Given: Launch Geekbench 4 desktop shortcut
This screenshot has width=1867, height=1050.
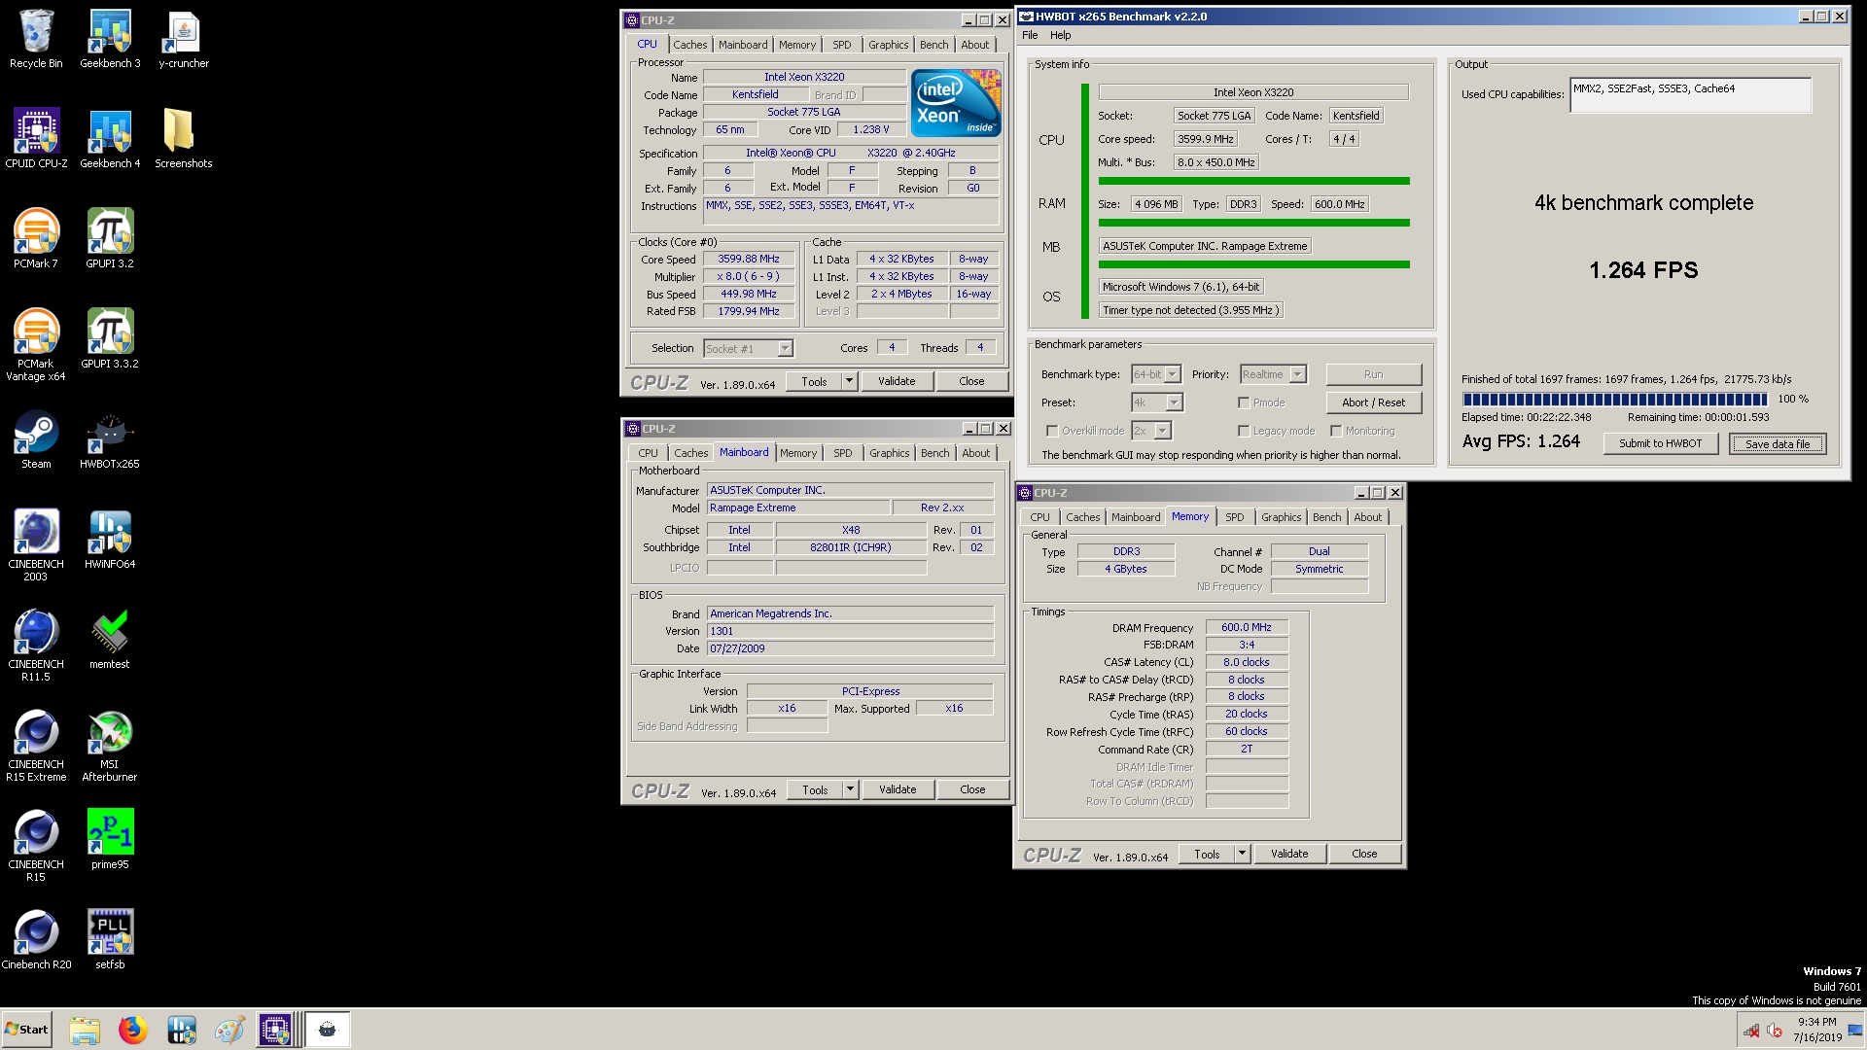Looking at the screenshot, I should (x=110, y=139).
